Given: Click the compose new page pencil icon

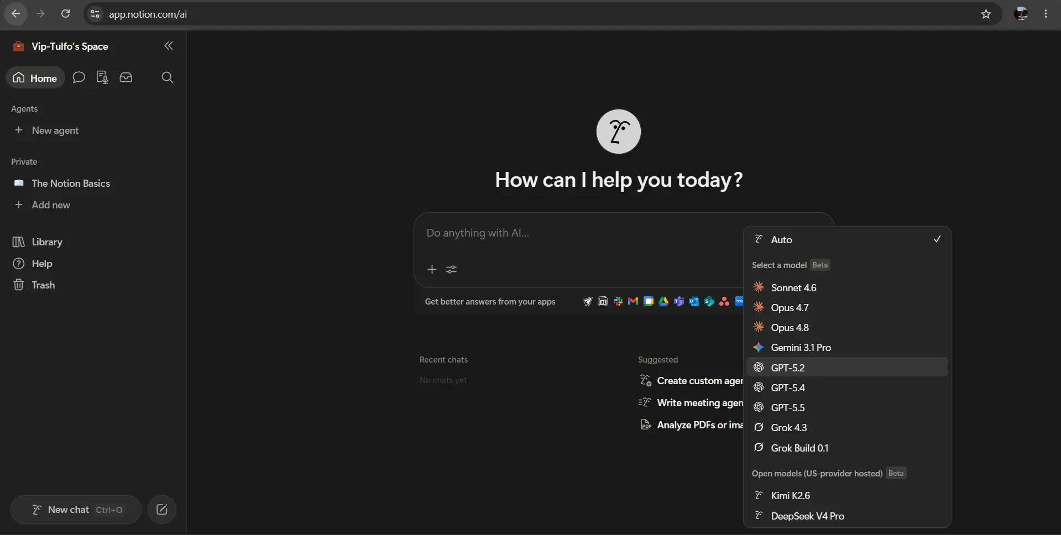Looking at the screenshot, I should (x=162, y=510).
